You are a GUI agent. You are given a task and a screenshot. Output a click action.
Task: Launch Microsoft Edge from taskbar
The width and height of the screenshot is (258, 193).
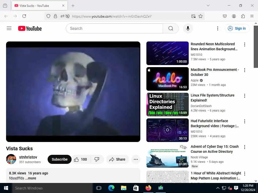click(111, 188)
